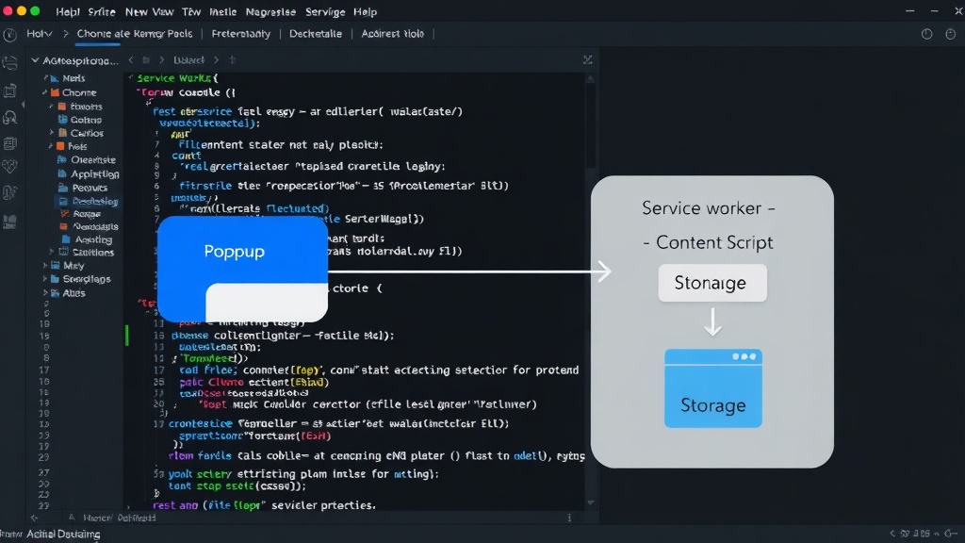Click the blue folder icon beside Nels
This screenshot has width=965, height=543.
coord(55,78)
